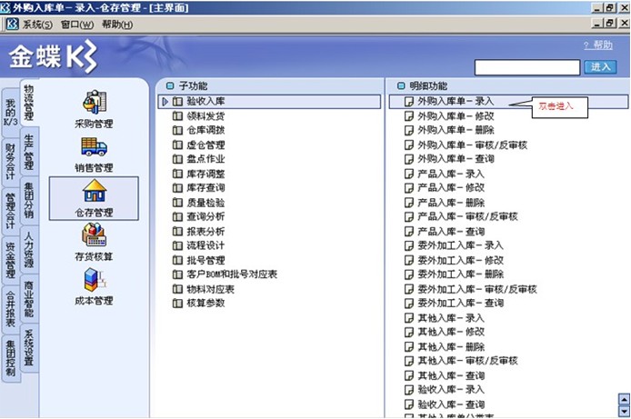Click the folder icon beside 仓库调拨
The height and width of the screenshot is (419, 631).
click(x=177, y=130)
